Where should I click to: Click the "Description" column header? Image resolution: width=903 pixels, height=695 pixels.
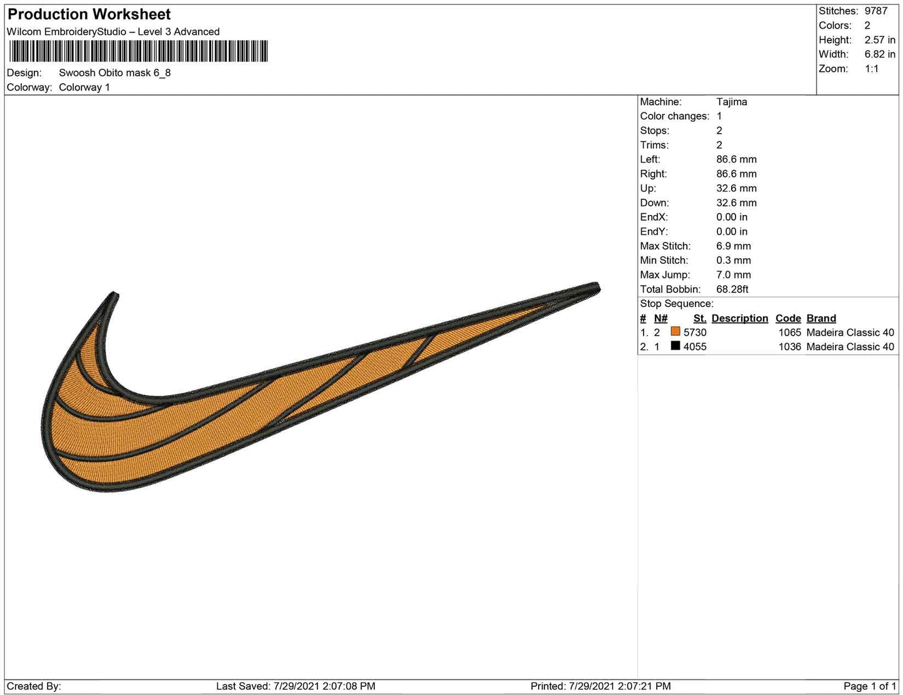pyautogui.click(x=740, y=318)
